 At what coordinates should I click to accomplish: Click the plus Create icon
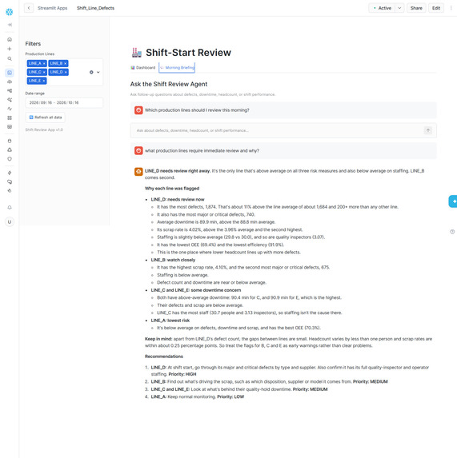click(x=10, y=49)
